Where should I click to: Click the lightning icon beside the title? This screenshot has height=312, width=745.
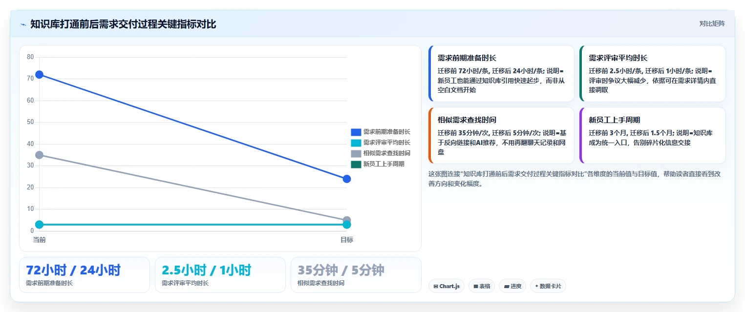pos(23,24)
